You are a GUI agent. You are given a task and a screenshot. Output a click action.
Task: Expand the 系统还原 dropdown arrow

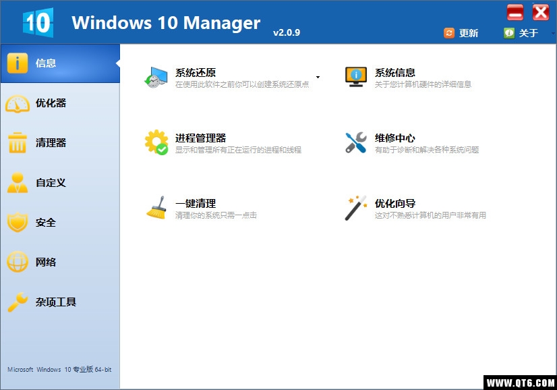318,77
